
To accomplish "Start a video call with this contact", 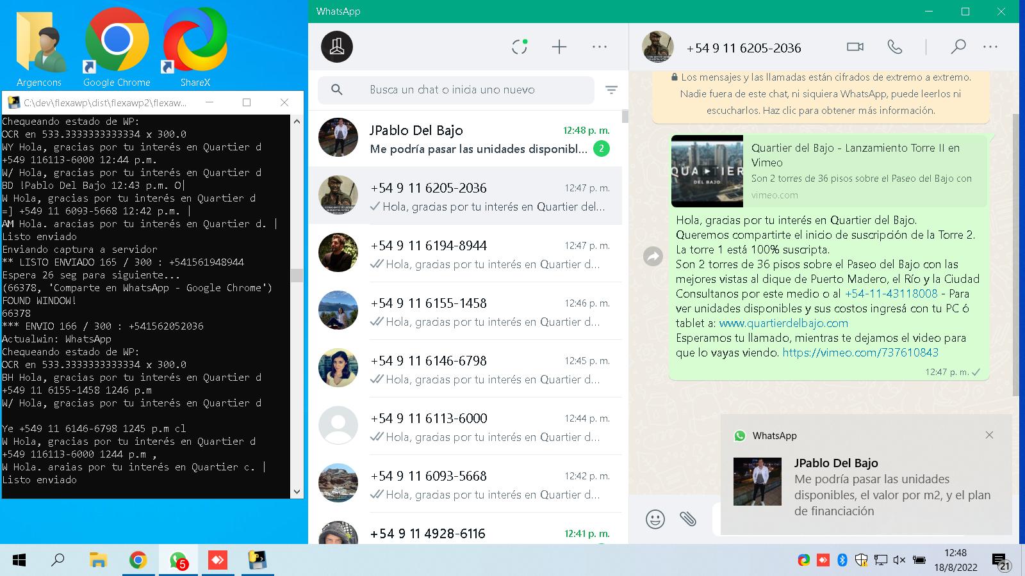I will pos(855,47).
